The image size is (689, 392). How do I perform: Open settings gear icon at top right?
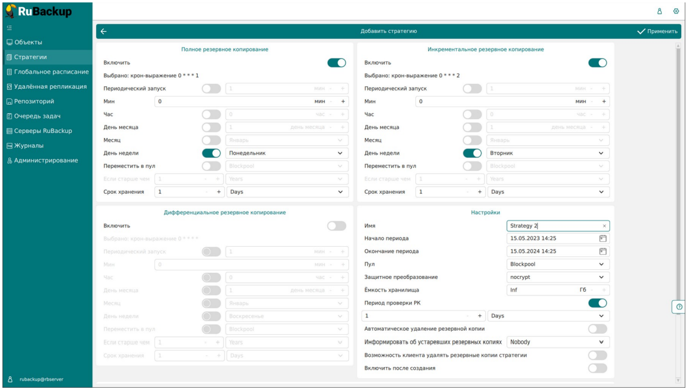tap(676, 12)
